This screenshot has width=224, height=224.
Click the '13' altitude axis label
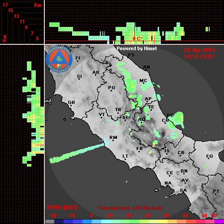tap(17, 16)
